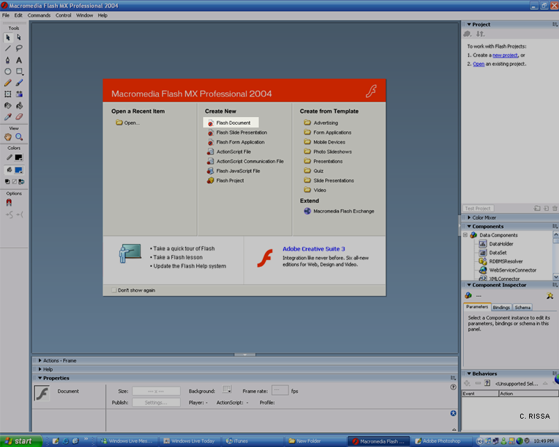
Task: Open the Video template folder
Action: pos(315,190)
